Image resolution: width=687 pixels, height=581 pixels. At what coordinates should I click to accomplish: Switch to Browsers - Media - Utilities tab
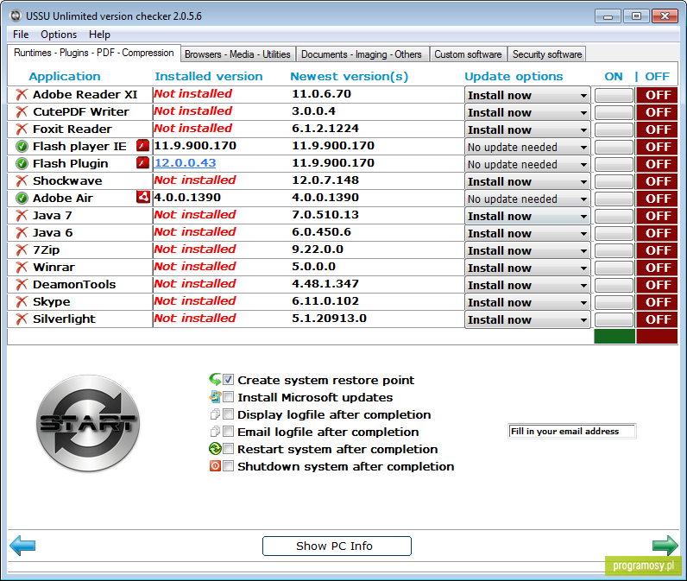pyautogui.click(x=237, y=54)
